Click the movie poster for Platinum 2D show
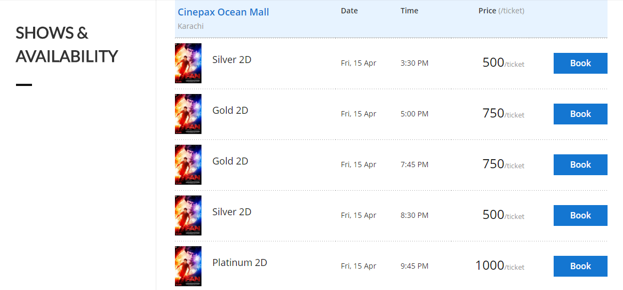 point(188,266)
